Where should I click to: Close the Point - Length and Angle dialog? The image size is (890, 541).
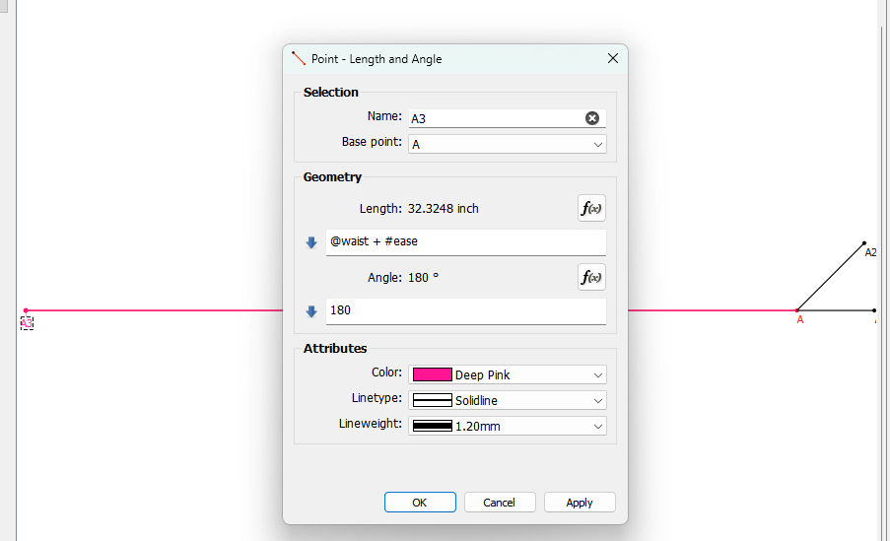pos(613,59)
